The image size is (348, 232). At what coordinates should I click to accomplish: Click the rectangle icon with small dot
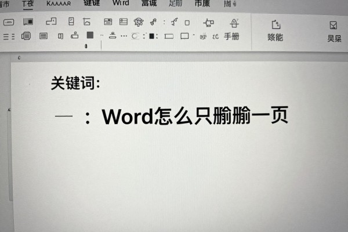(184, 36)
